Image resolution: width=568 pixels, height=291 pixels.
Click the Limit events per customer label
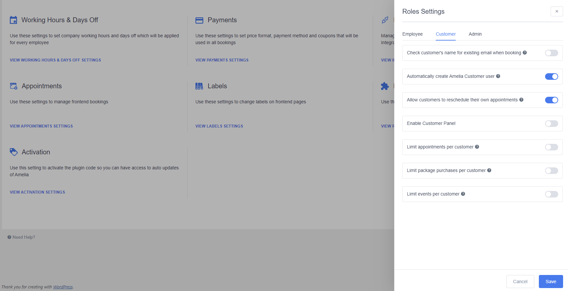[x=433, y=194]
